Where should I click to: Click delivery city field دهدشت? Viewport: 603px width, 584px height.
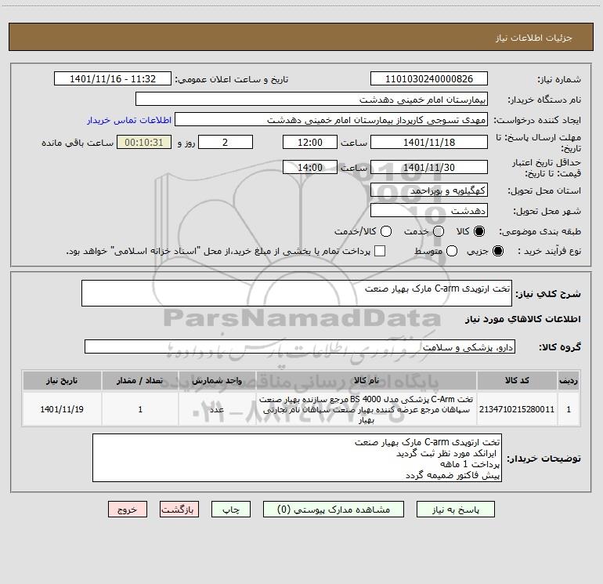click(429, 211)
